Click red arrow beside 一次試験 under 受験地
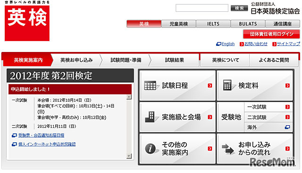This screenshot has width=302, height=173. pos(287,107)
